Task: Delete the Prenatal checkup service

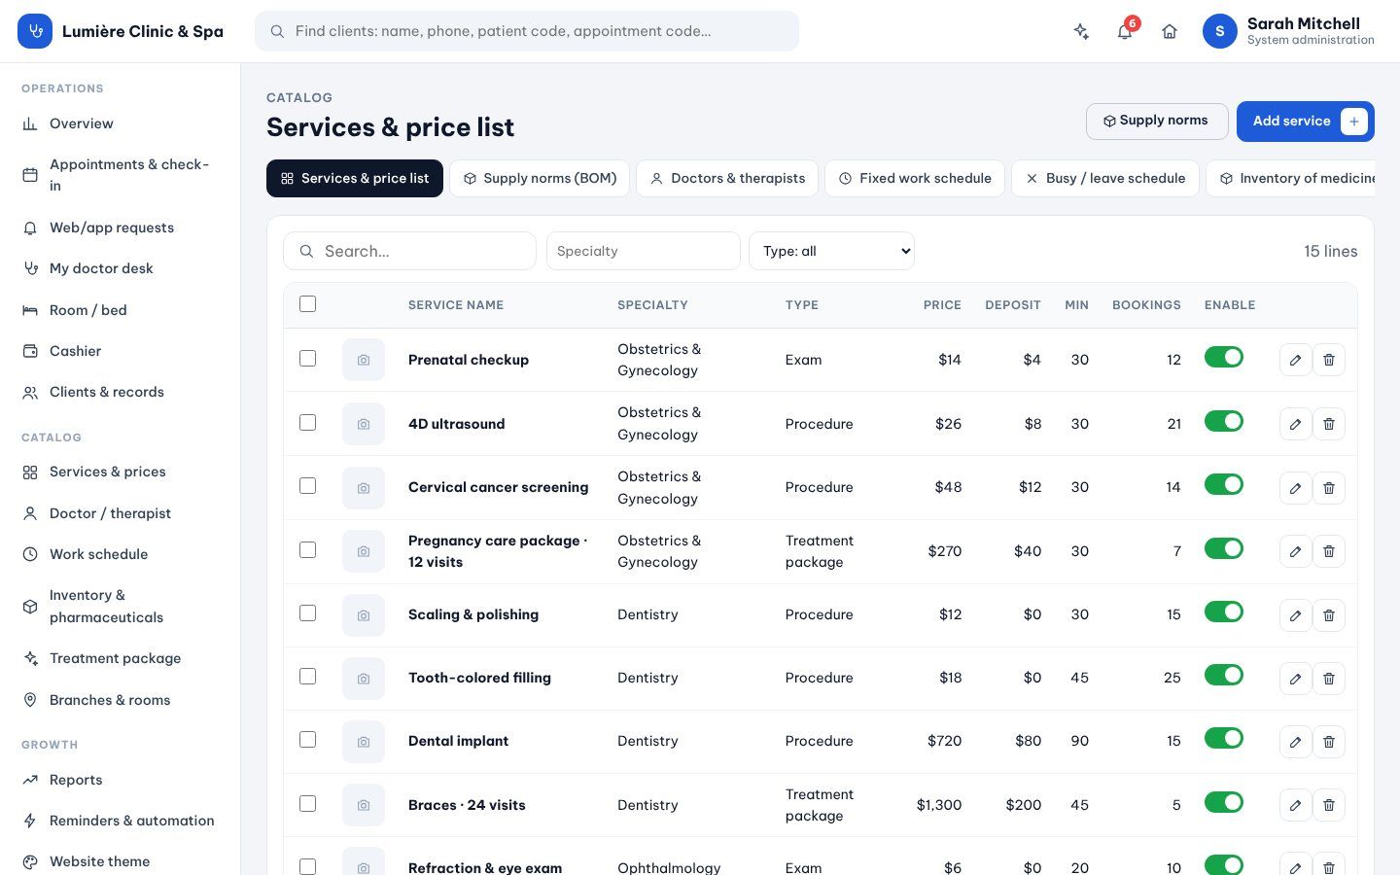Action: click(1329, 360)
